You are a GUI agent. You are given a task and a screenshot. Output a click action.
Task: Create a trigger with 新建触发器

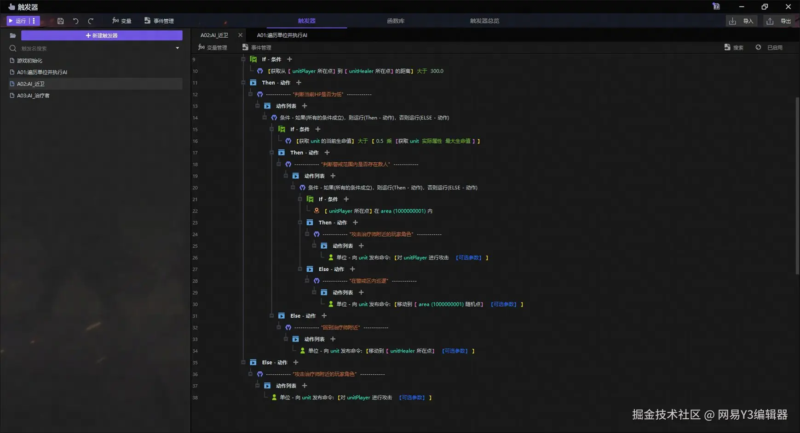(102, 35)
